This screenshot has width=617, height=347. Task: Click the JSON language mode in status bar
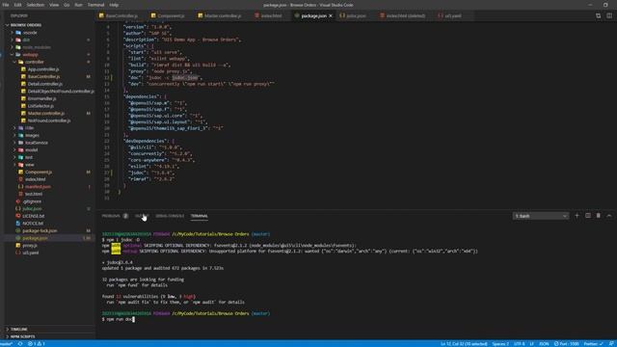[x=544, y=344]
